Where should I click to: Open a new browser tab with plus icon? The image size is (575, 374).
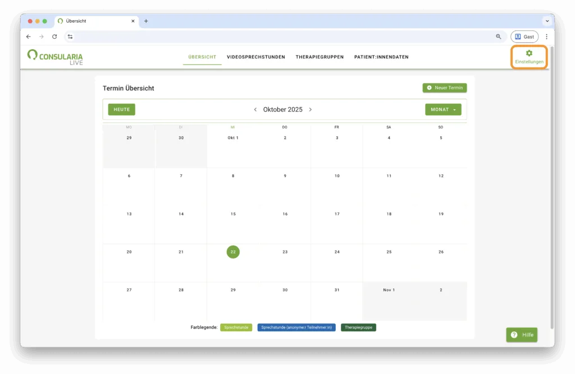point(146,21)
